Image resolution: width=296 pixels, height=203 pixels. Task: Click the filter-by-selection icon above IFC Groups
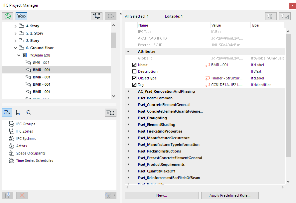(110, 112)
